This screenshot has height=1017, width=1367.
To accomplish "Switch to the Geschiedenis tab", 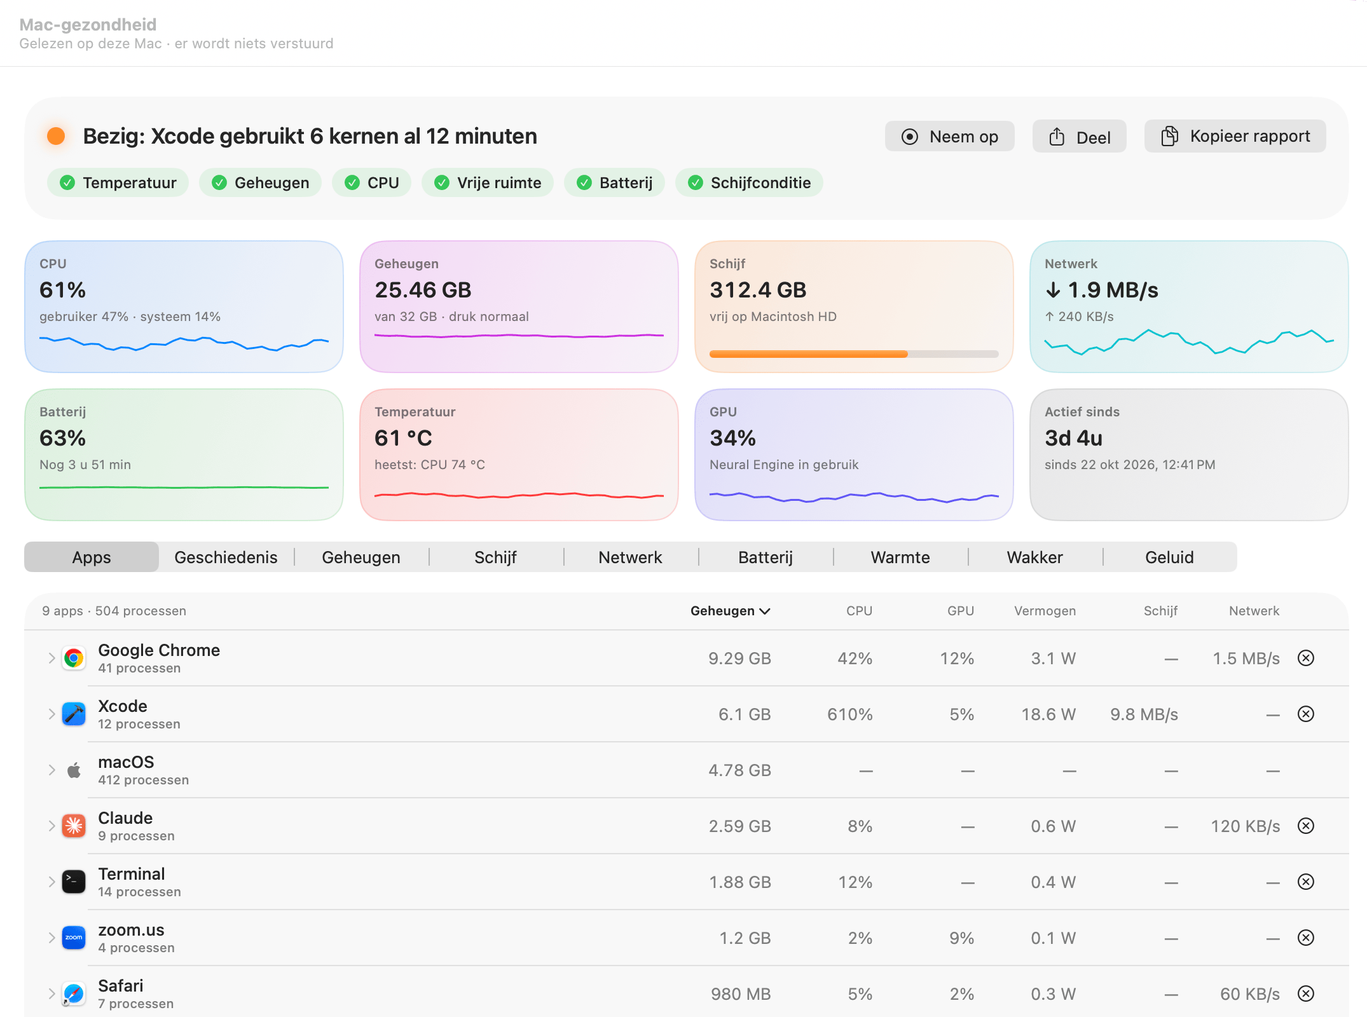I will point(226,557).
